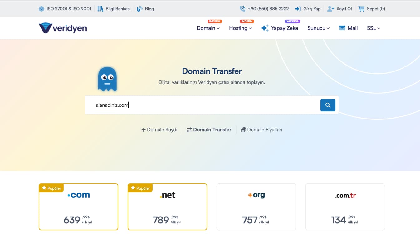Click the Domain Transfer heading
Screen dimensions: 420x234
(212, 71)
